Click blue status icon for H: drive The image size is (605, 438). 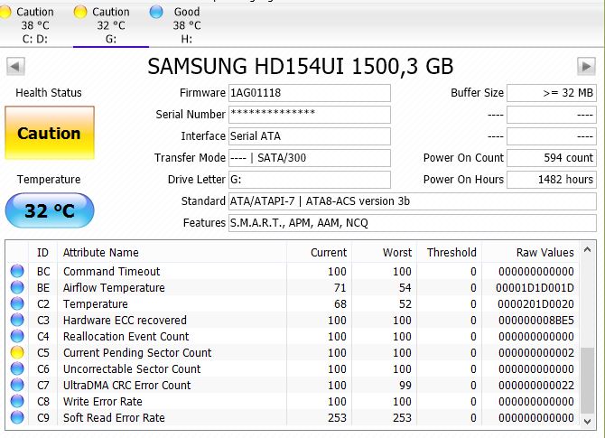click(x=156, y=12)
